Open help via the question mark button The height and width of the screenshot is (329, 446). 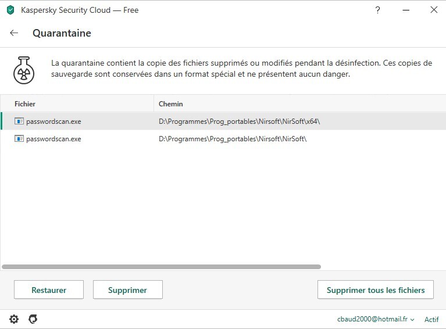[x=378, y=10]
